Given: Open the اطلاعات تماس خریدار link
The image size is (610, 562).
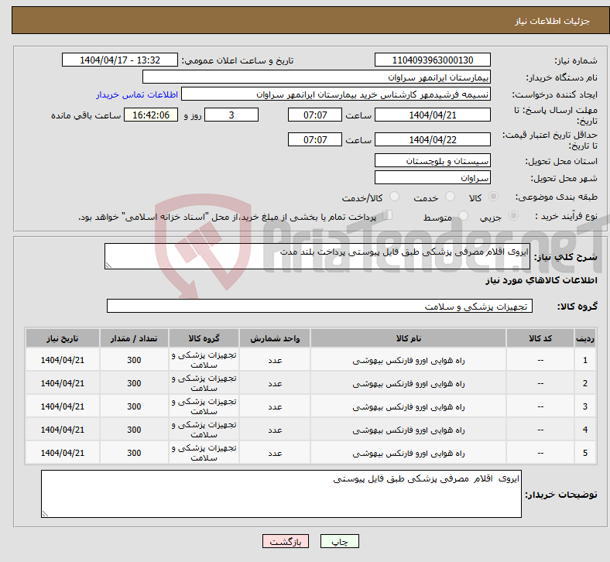Looking at the screenshot, I should (137, 95).
